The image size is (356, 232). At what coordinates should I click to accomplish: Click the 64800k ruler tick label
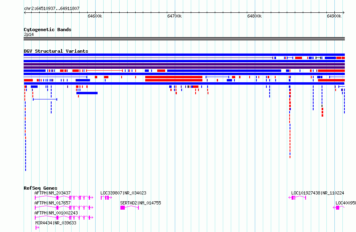[x=254, y=16]
